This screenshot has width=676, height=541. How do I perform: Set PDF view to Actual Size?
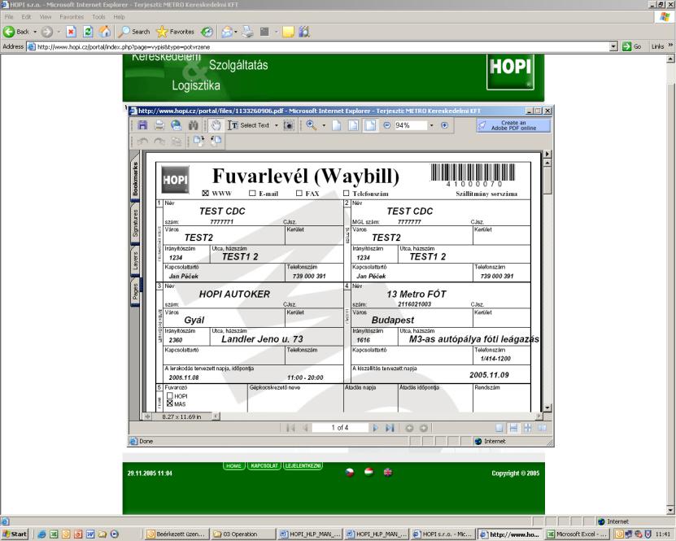tap(336, 125)
